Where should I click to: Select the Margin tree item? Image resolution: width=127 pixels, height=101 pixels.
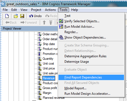pyautogui.click(x=47, y=93)
